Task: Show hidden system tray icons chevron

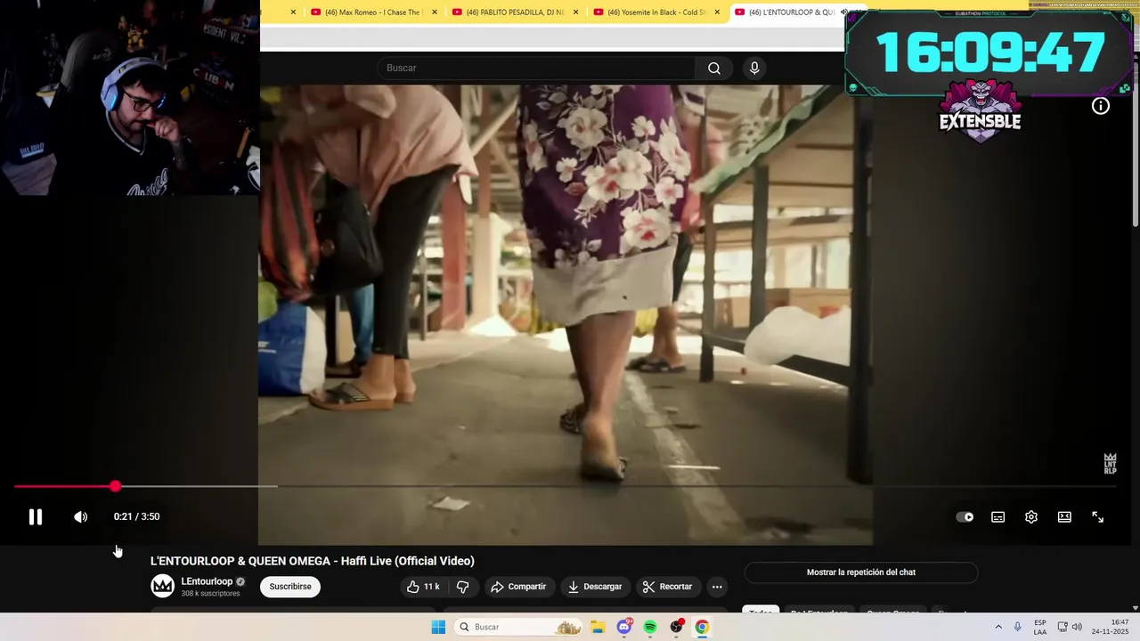Action: (x=998, y=627)
